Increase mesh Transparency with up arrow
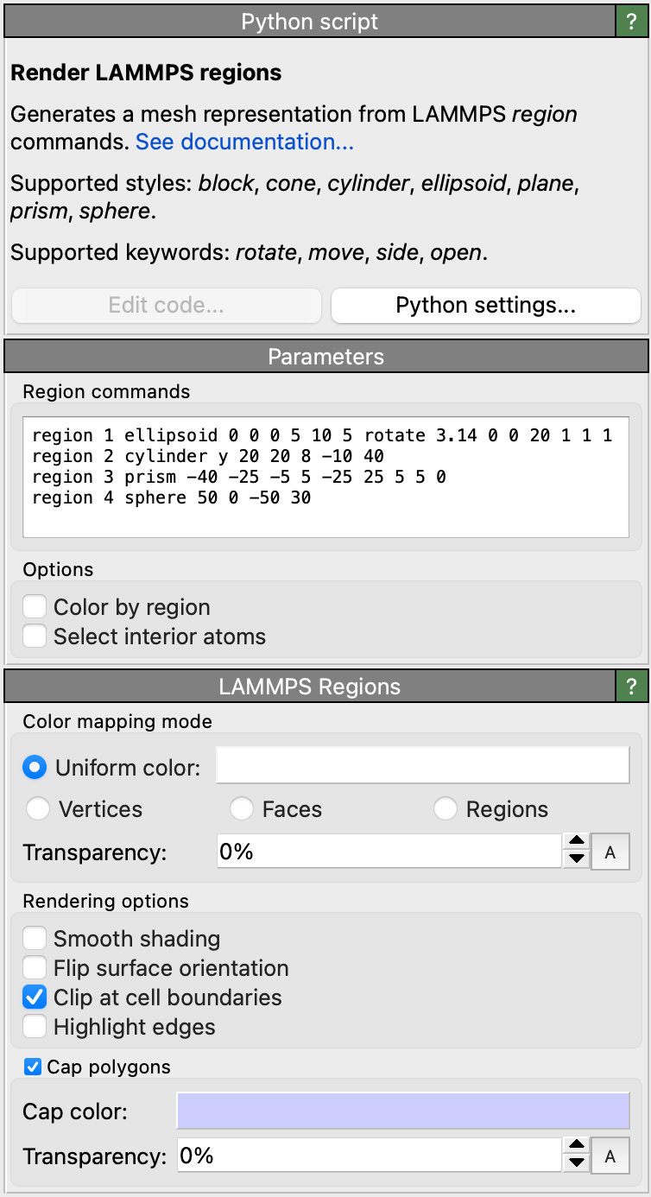 point(578,843)
